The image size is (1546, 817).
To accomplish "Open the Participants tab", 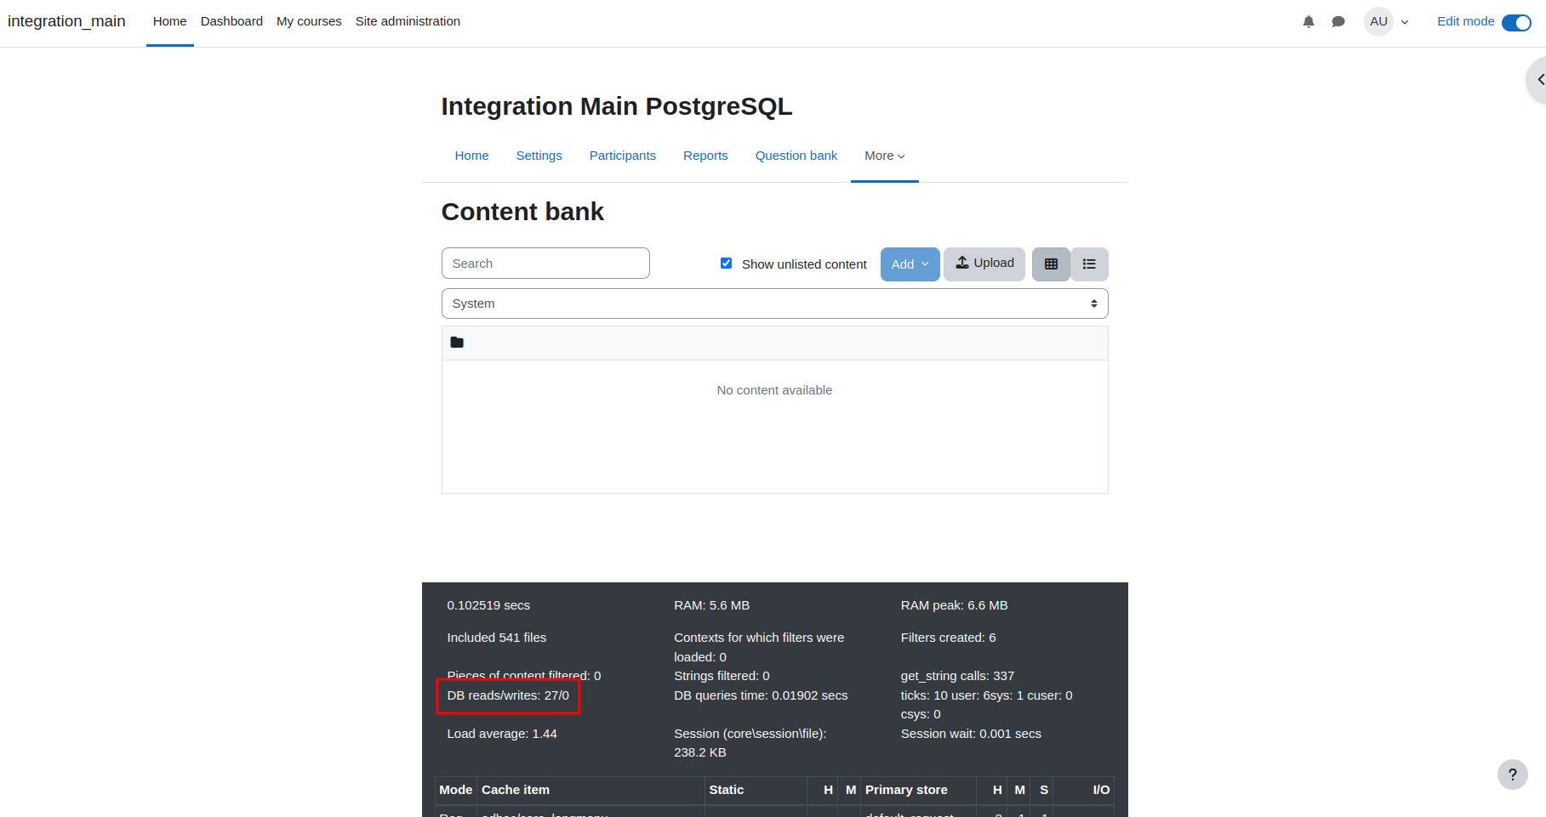I will [x=623, y=156].
